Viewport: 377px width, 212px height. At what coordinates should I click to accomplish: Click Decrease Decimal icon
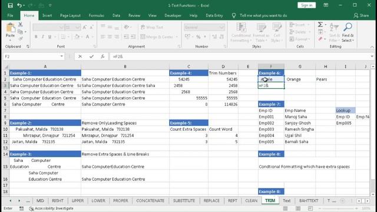click(221, 37)
